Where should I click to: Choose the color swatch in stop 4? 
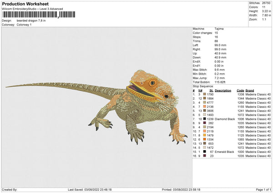(x=204, y=107)
